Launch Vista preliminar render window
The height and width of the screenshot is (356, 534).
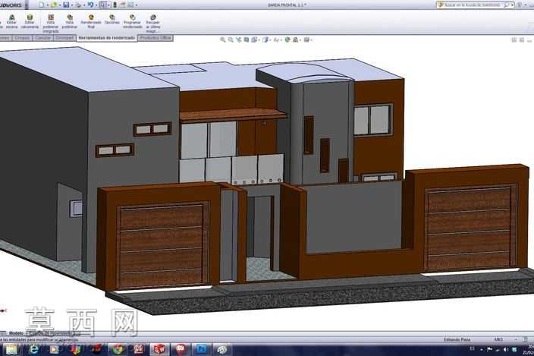tap(70, 21)
